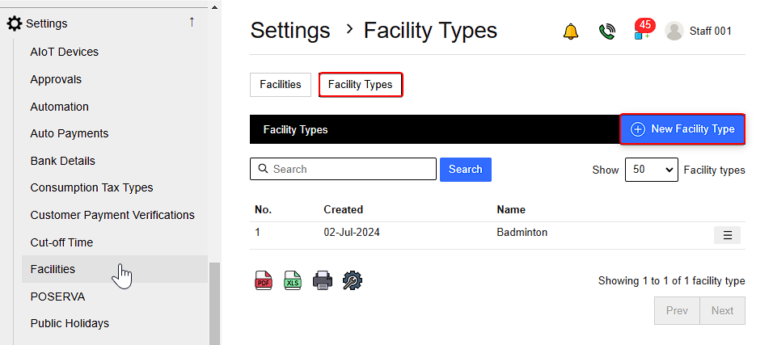The image size is (773, 345).
Task: Switch to the Facilities tab
Action: 280,85
